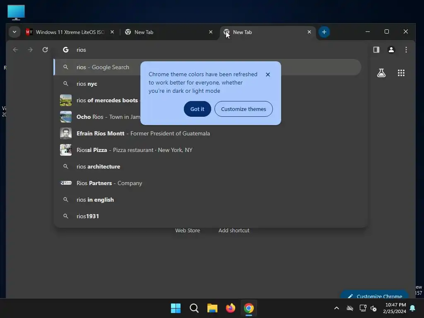Open a new tab with plus button
Image resolution: width=424 pixels, height=318 pixels.
point(324,32)
